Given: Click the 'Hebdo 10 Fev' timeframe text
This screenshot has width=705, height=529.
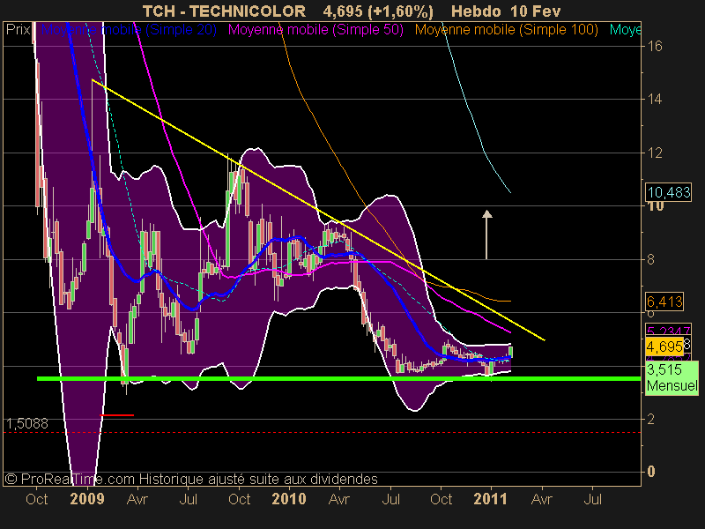Looking at the screenshot, I should 506,11.
